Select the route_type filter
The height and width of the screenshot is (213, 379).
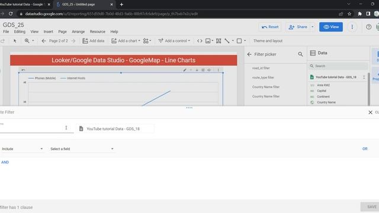pyautogui.click(x=263, y=78)
